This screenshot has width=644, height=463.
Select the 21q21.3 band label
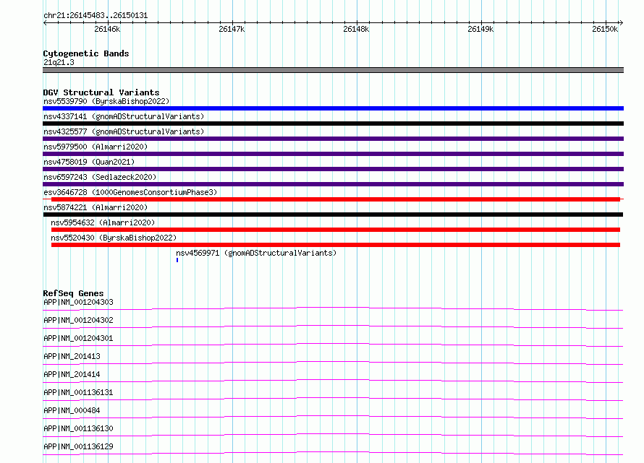pos(59,62)
